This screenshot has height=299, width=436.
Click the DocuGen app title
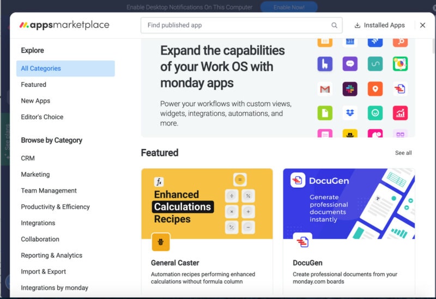[307, 263]
